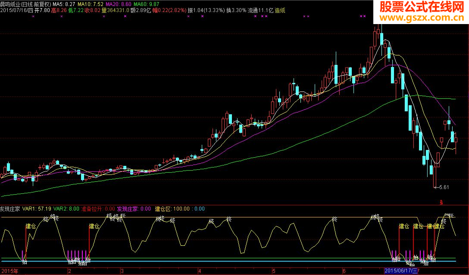
Task: Click the volume 量364331.0 value
Action: [115, 10]
